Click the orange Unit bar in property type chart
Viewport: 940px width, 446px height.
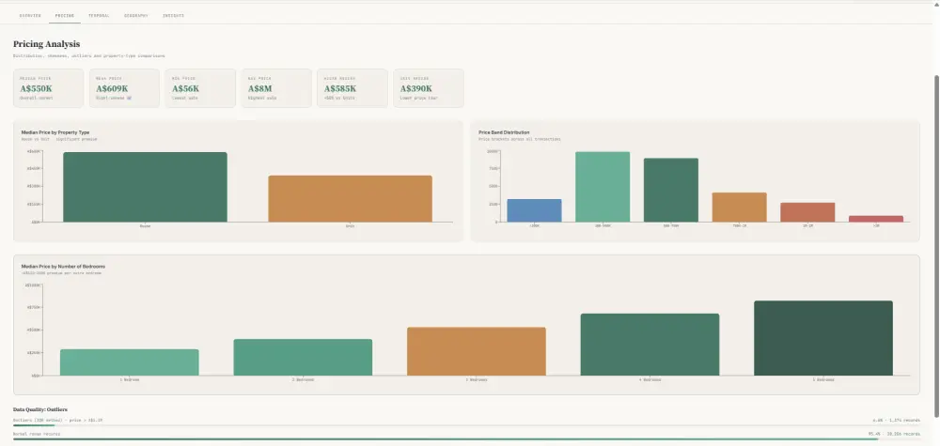point(350,199)
